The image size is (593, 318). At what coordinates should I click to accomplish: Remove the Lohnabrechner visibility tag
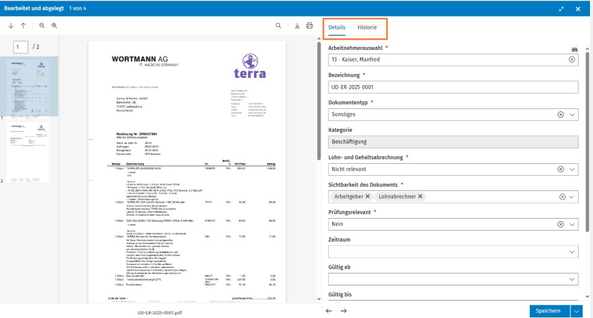point(420,196)
